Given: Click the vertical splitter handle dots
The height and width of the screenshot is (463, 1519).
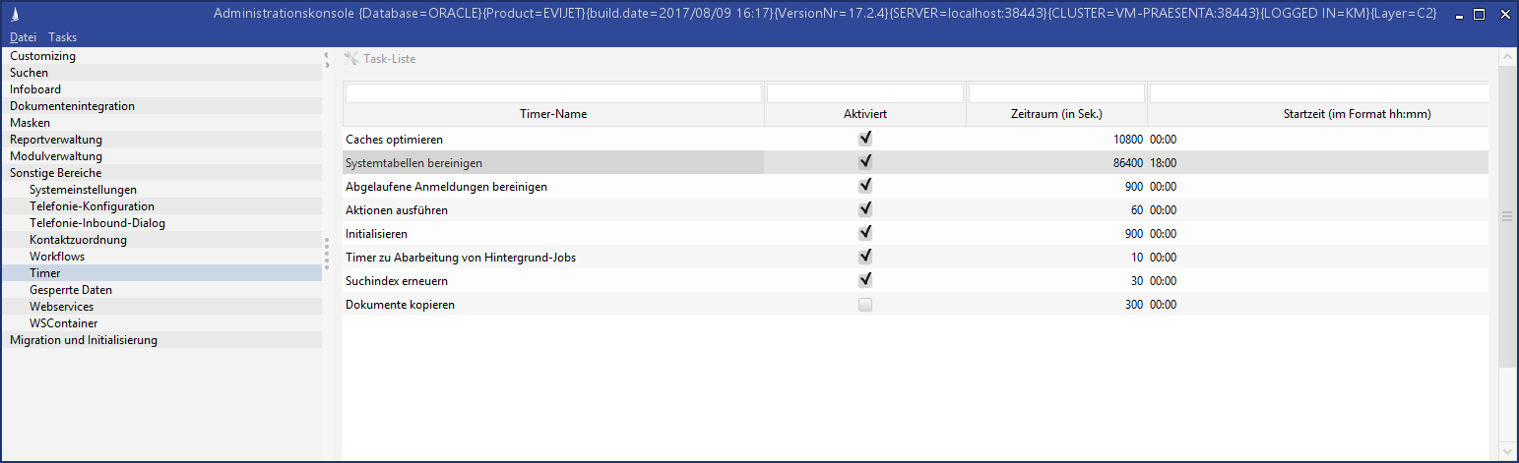Looking at the screenshot, I should pyautogui.click(x=327, y=253).
